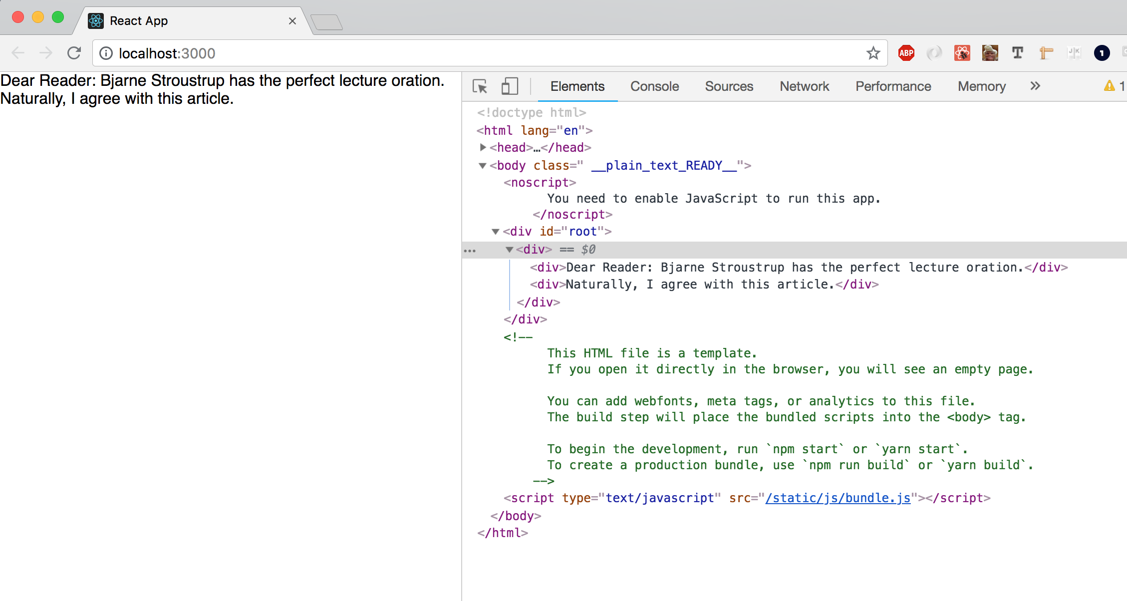Show more DevTools tabs chevron

click(1035, 86)
